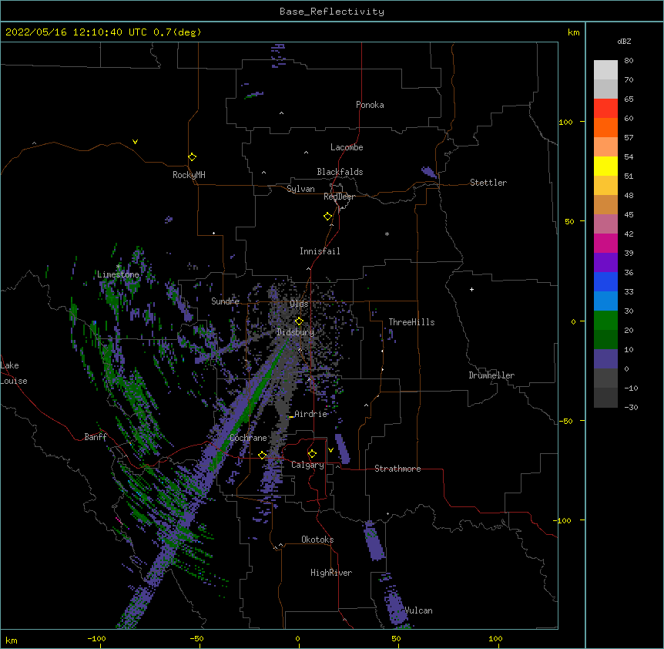Click the Didsbury label

(x=296, y=332)
